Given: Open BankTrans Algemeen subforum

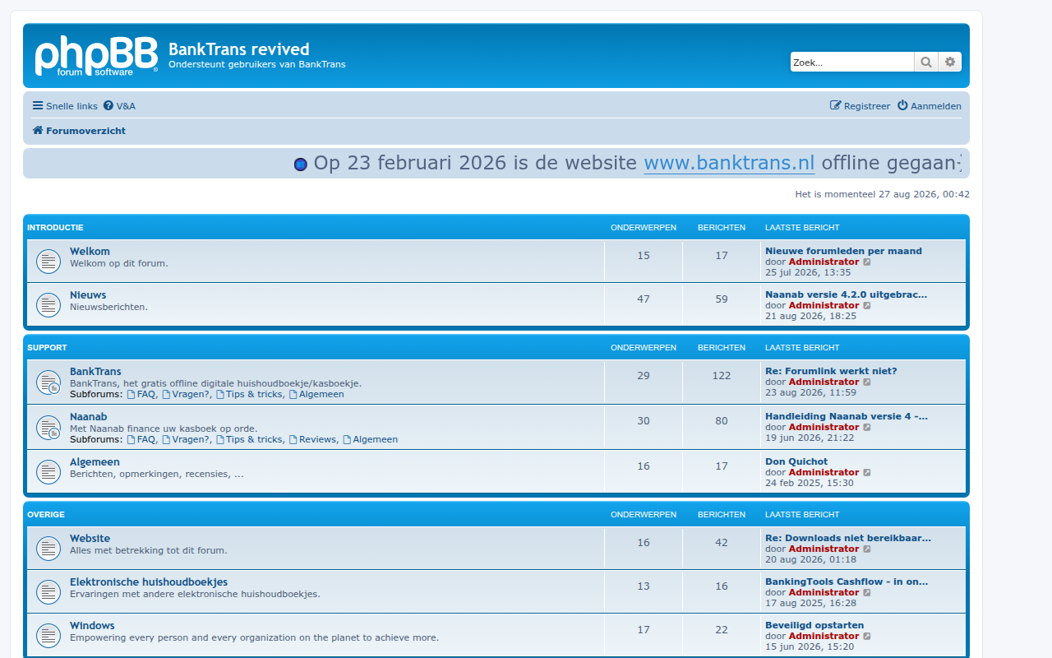Looking at the screenshot, I should click(x=316, y=394).
